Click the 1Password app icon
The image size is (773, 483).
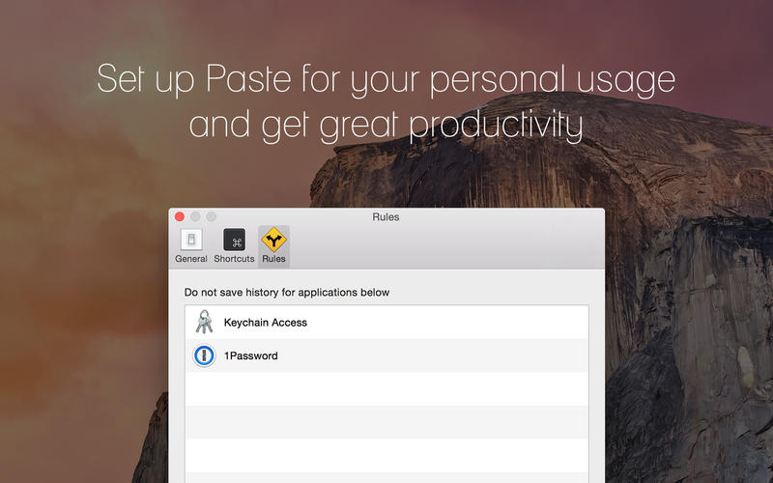(204, 355)
